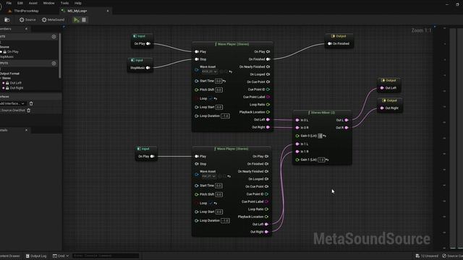463x260 pixels.
Task: Click In 0 L pin on Stereo Mixer
Action: pyautogui.click(x=297, y=121)
